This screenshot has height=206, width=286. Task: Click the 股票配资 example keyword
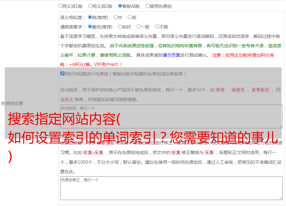coord(261,90)
